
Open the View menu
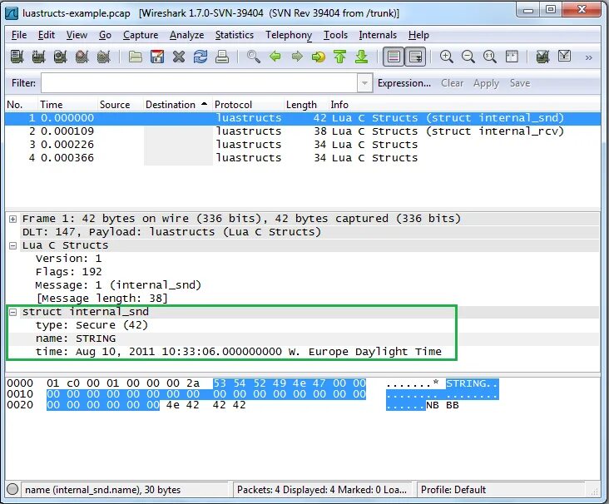point(77,35)
